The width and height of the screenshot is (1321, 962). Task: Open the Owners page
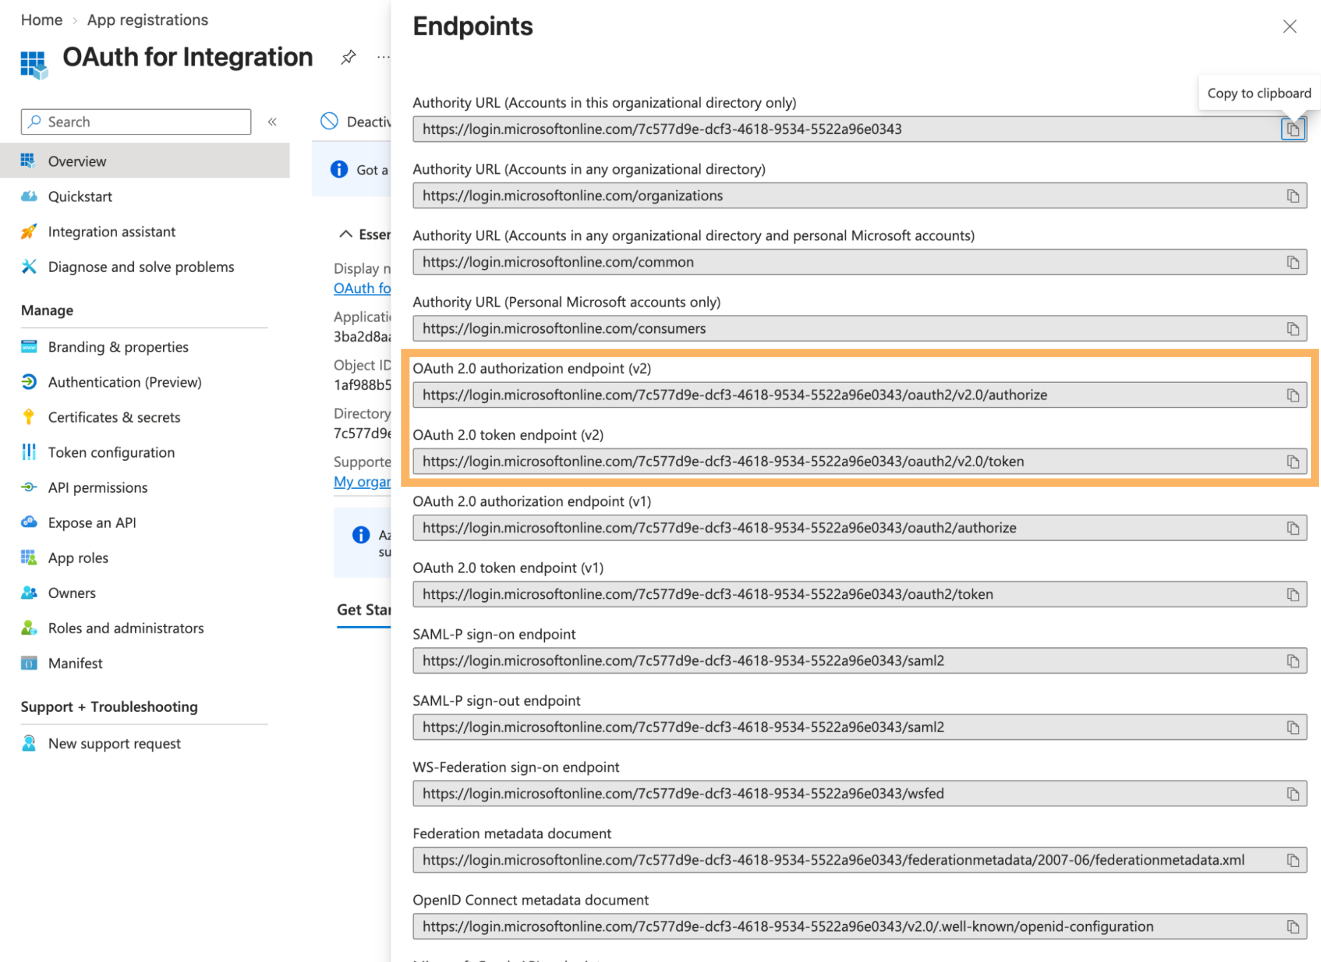tap(71, 593)
